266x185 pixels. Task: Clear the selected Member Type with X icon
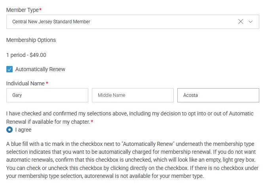pyautogui.click(x=241, y=22)
